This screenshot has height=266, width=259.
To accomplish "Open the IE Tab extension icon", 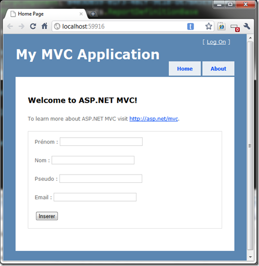I will click(x=222, y=26).
